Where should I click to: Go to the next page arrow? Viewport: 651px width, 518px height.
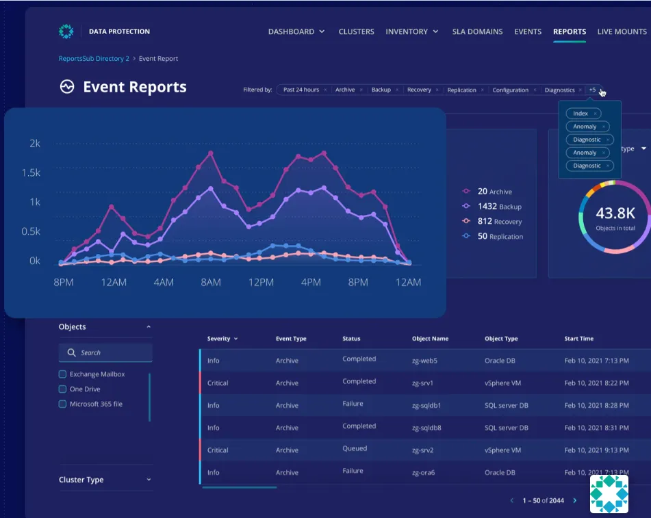575,501
